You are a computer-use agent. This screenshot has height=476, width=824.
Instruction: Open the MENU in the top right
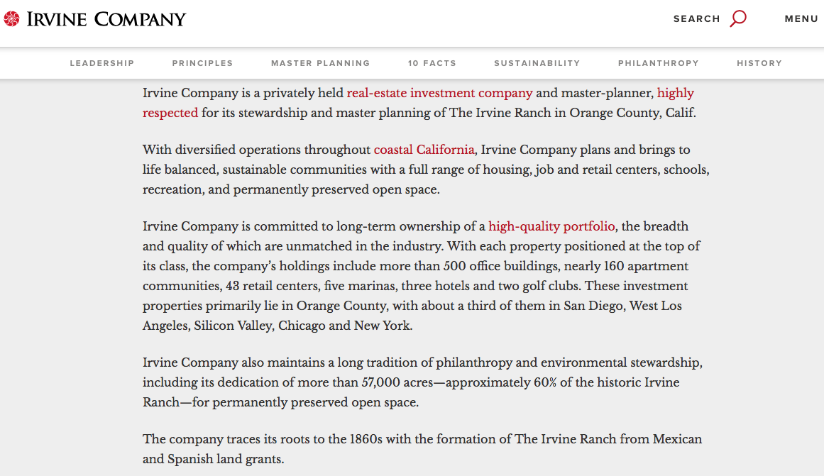point(801,19)
